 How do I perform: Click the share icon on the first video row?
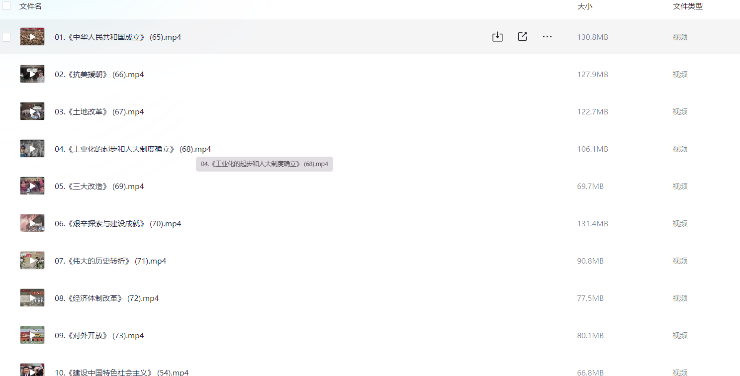pyautogui.click(x=522, y=37)
